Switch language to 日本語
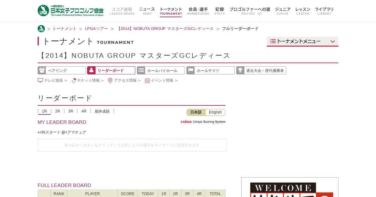The width and height of the screenshot is (376, 197). 196,112
